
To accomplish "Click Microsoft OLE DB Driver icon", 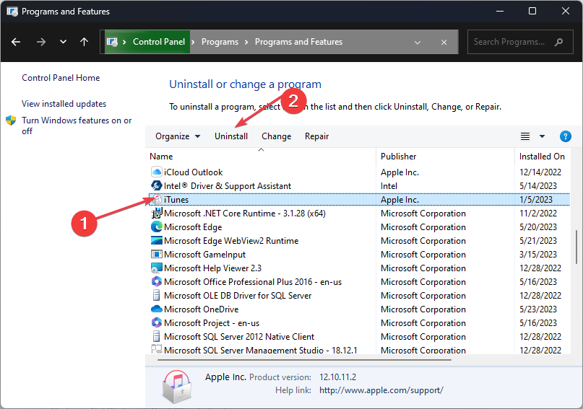I will tap(157, 296).
